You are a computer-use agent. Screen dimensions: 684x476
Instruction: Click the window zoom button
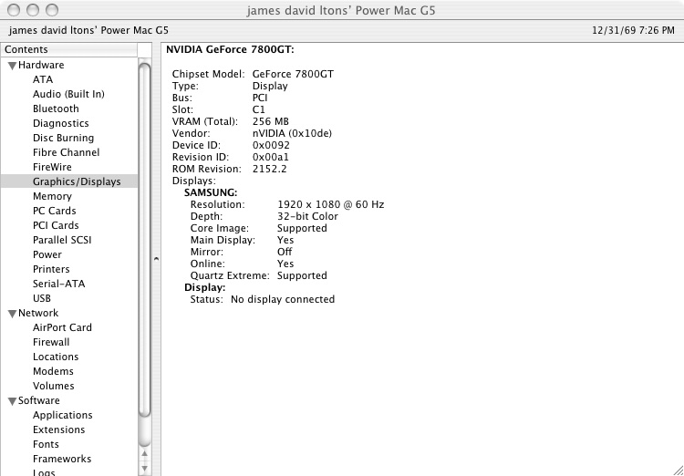click(x=52, y=10)
